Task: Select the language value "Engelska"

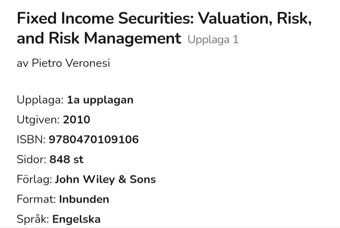Action: pos(76,219)
